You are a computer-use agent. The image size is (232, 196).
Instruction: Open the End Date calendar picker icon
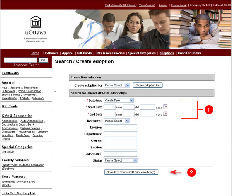[x=165, y=114]
